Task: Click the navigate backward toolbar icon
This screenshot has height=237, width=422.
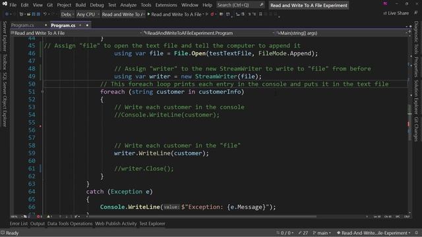Action: (7, 14)
